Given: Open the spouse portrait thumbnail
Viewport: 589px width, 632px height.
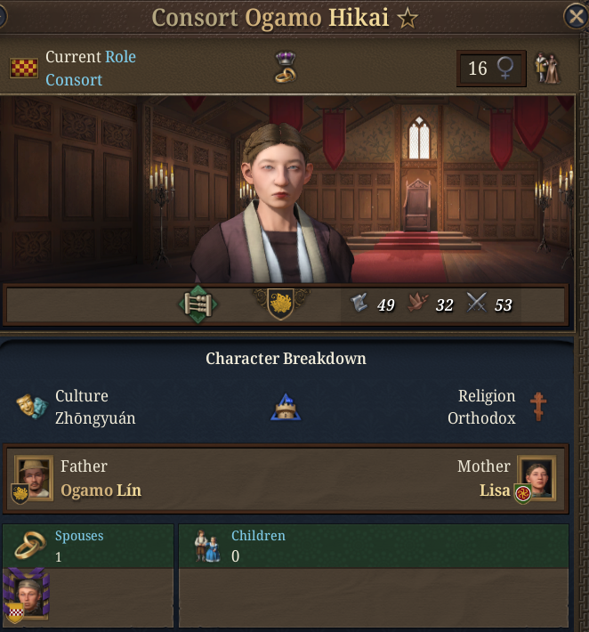Looking at the screenshot, I should pos(26,596).
